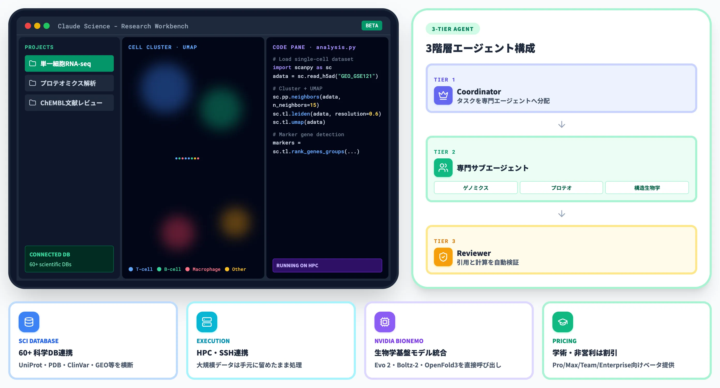This screenshot has width=720, height=388.
Task: Click the 60+ 科学DB連携 card title
Action: point(46,353)
